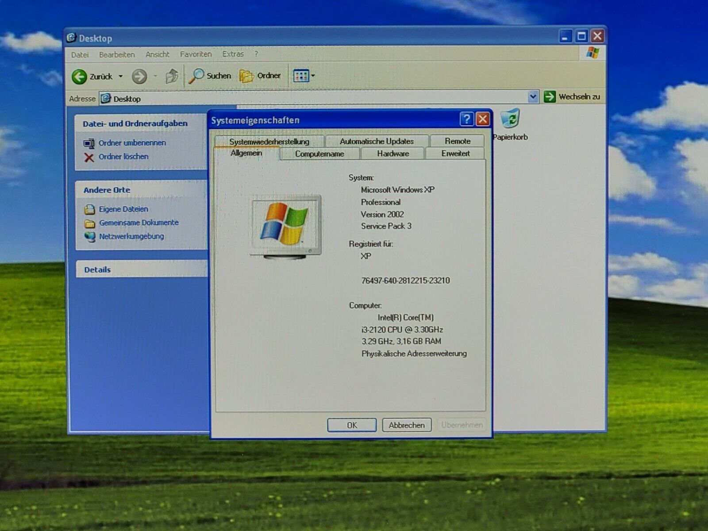This screenshot has width=708, height=531.
Task: Select the Papierkorb recycle bin icon
Action: pos(510,119)
